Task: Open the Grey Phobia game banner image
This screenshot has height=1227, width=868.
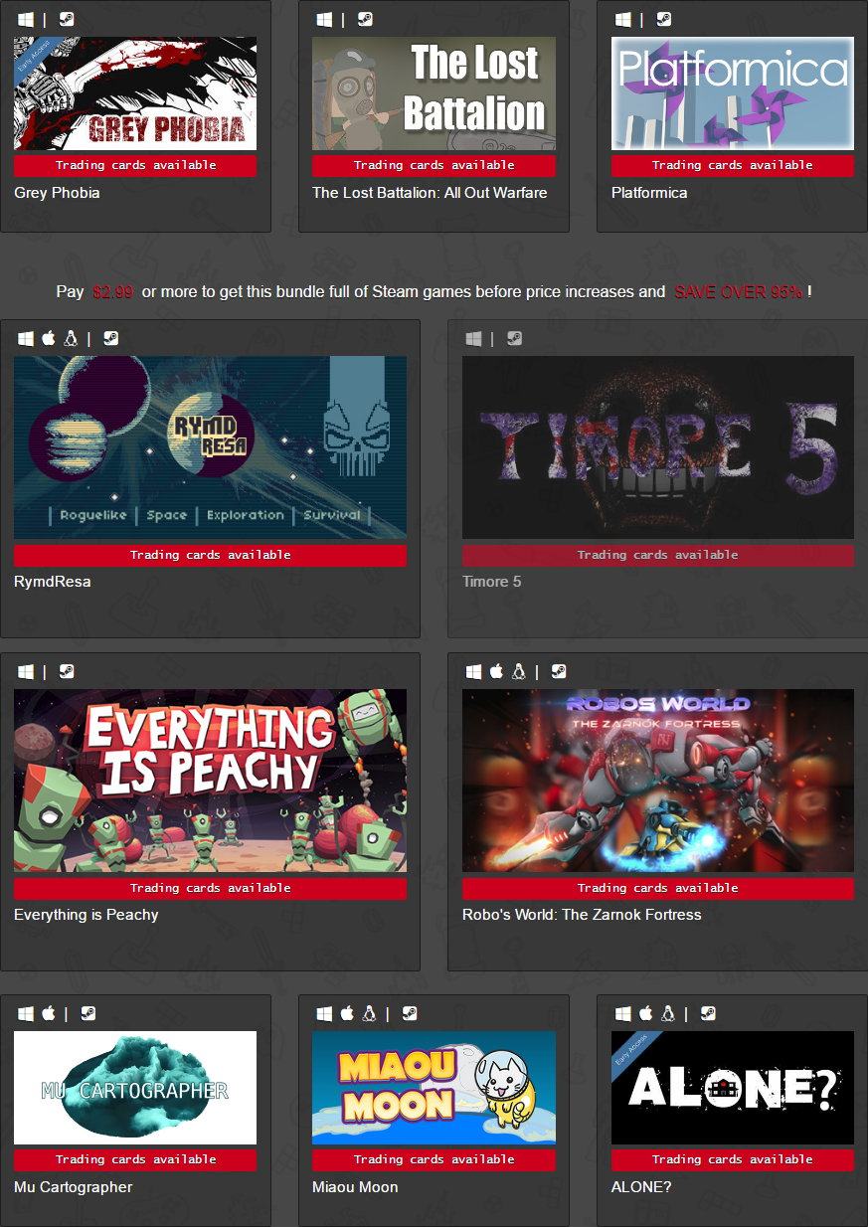Action: 135,93
